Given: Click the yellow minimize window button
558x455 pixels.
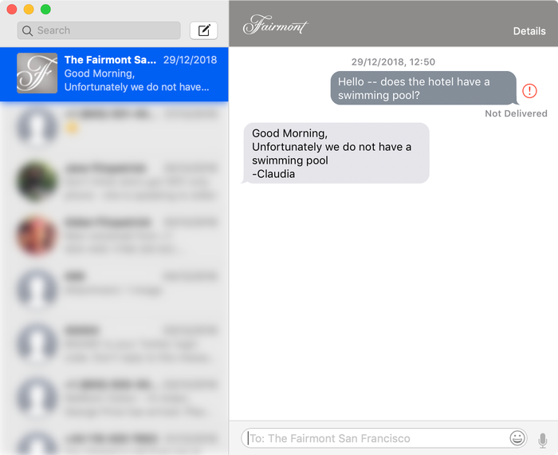Looking at the screenshot, I should coord(29,10).
